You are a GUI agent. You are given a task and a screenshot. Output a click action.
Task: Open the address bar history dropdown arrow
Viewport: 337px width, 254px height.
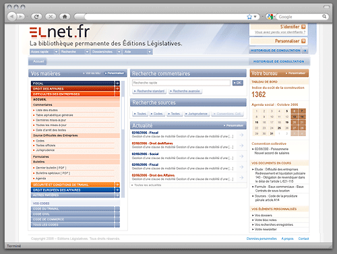click(255, 17)
